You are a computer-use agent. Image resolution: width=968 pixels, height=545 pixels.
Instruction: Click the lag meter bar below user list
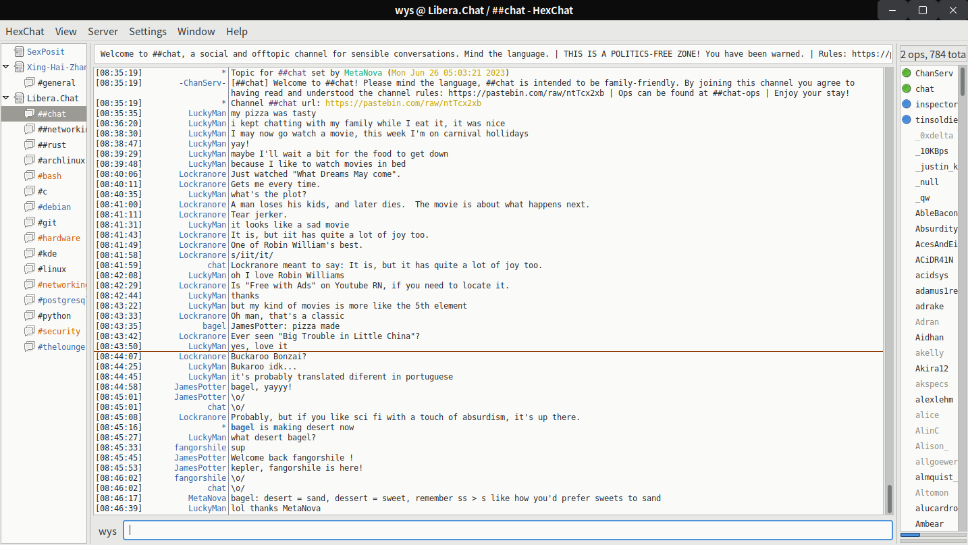932,535
